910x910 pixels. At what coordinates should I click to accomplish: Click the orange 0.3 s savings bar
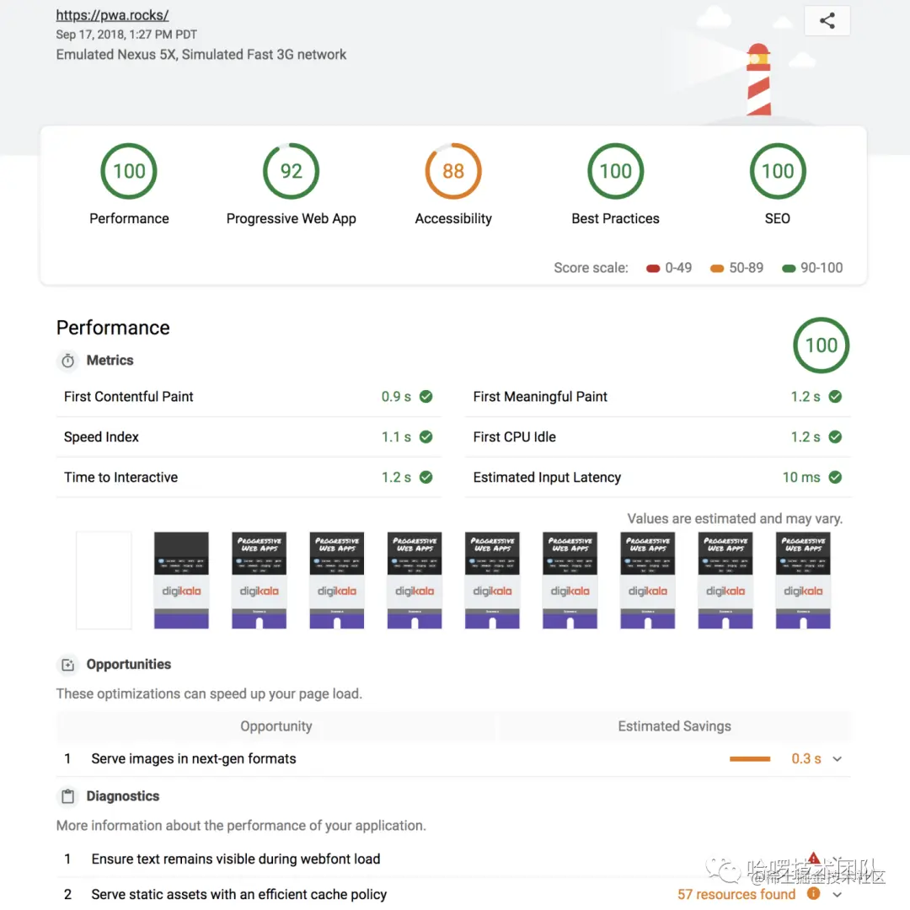tap(750, 759)
